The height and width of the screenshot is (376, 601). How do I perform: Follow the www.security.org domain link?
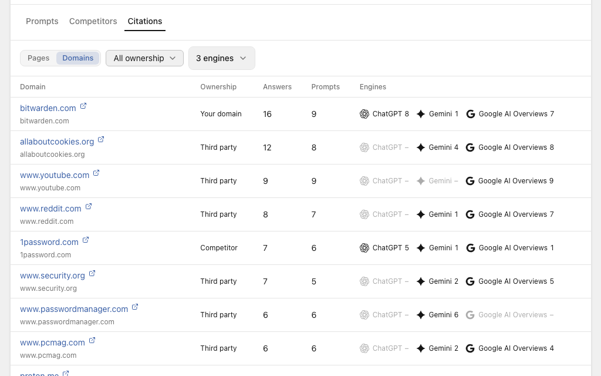tap(52, 276)
